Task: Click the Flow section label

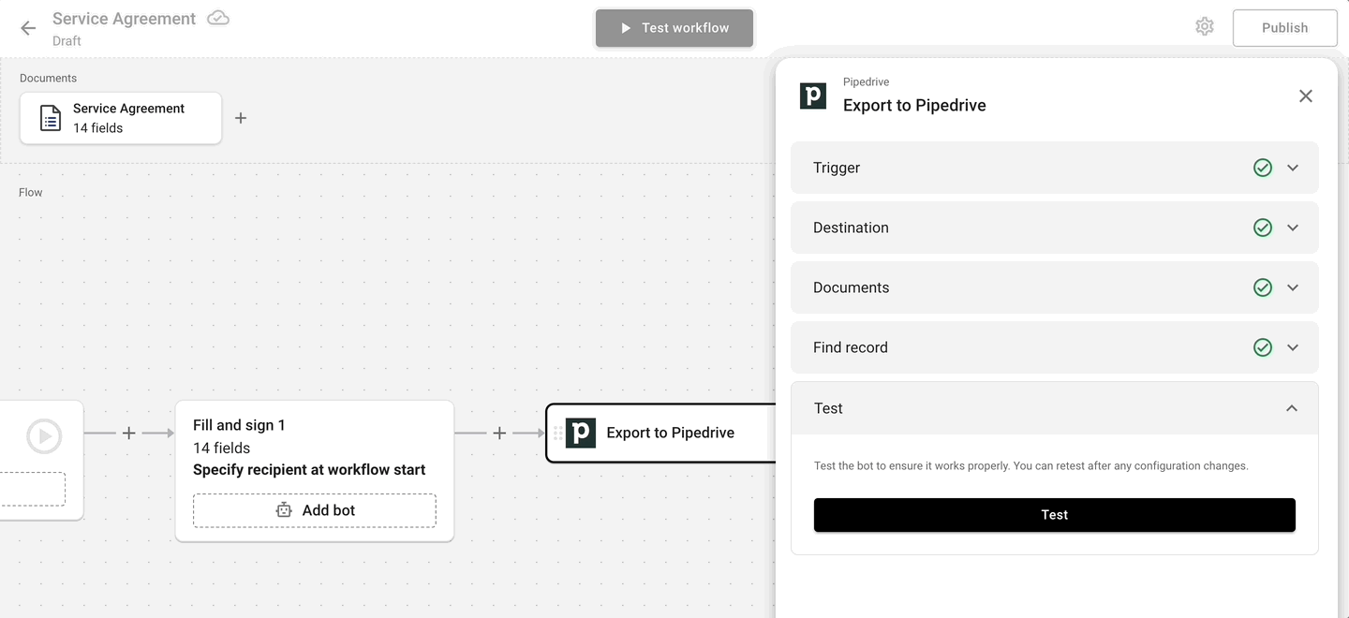Action: [31, 192]
